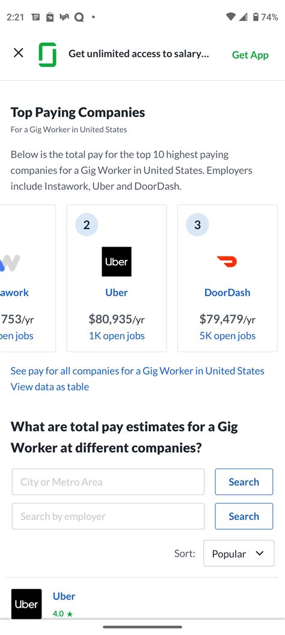The height and width of the screenshot is (635, 285).
Task: Open See pay for all companies link
Action: pos(137,371)
